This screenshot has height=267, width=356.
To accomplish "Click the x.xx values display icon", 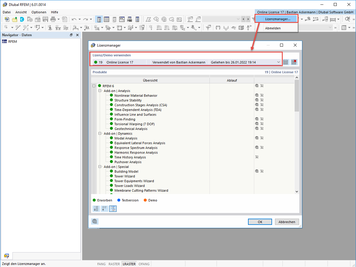I will coord(315,19).
